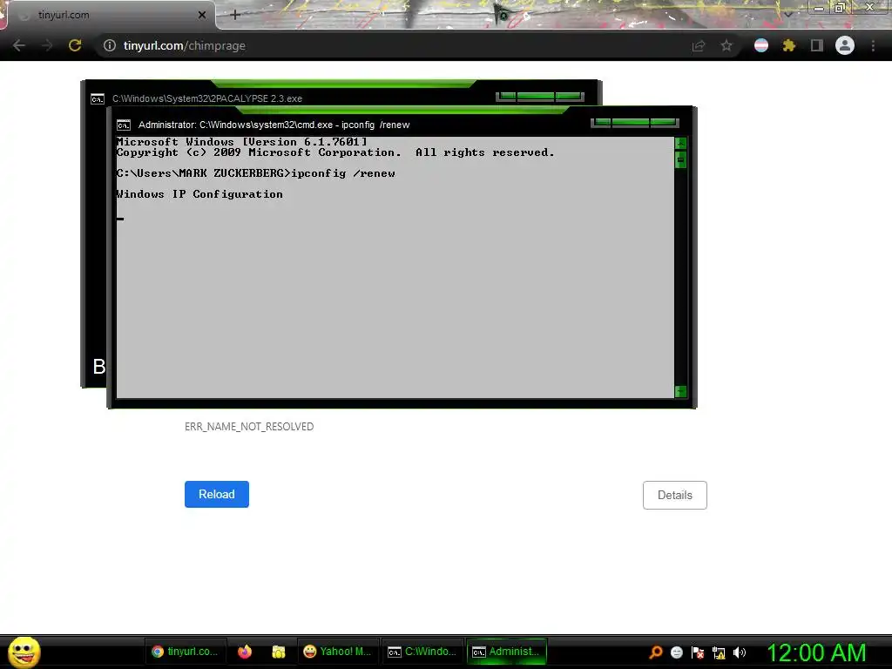The width and height of the screenshot is (892, 669).
Task: Click the 'Microsoft Windows [Version 6.1.7601]' line
Action: click(242, 142)
